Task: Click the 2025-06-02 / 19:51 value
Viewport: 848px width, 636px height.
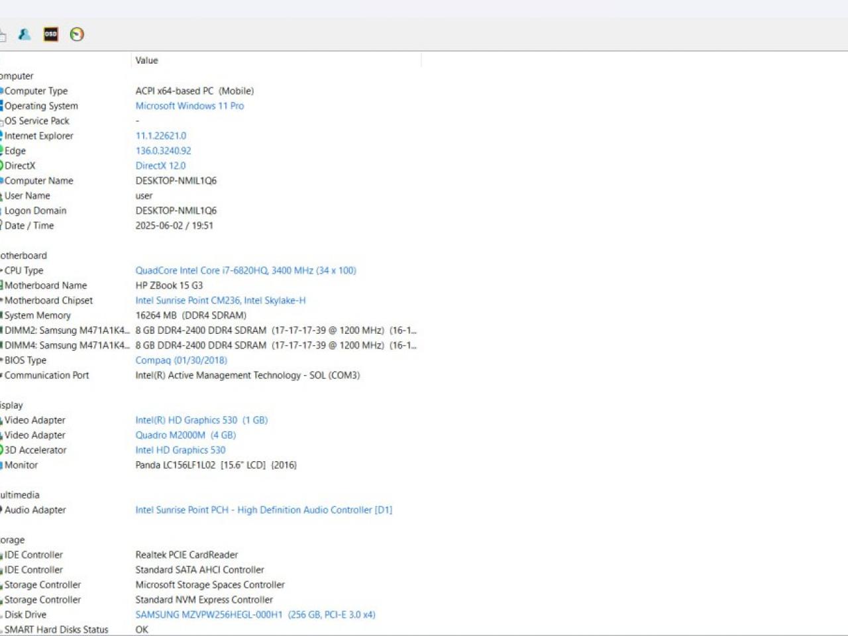Action: [174, 225]
